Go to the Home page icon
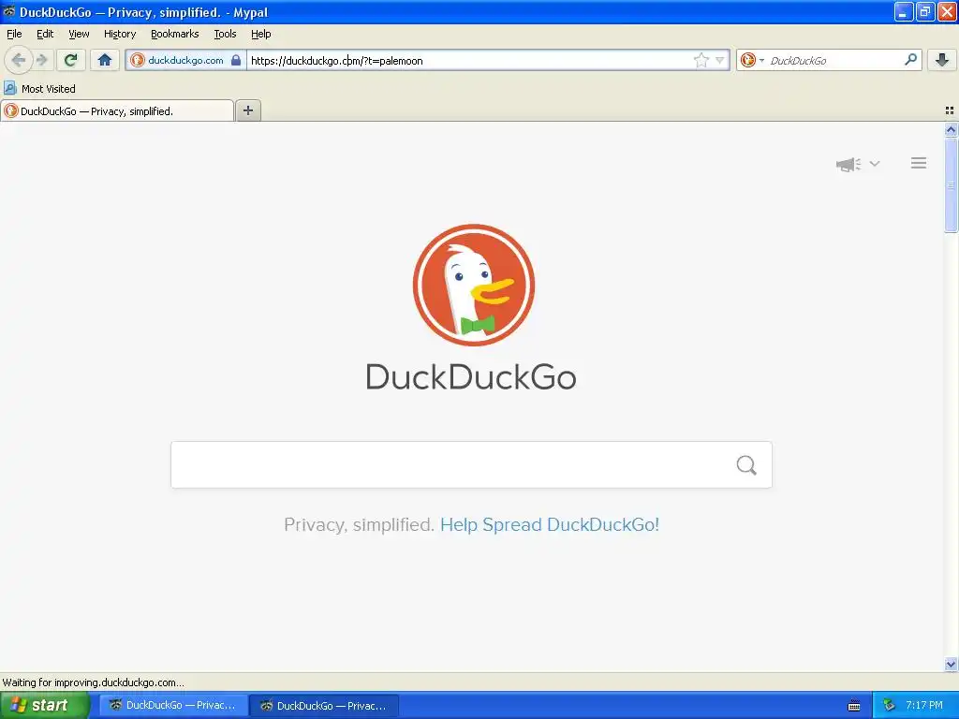 [105, 60]
